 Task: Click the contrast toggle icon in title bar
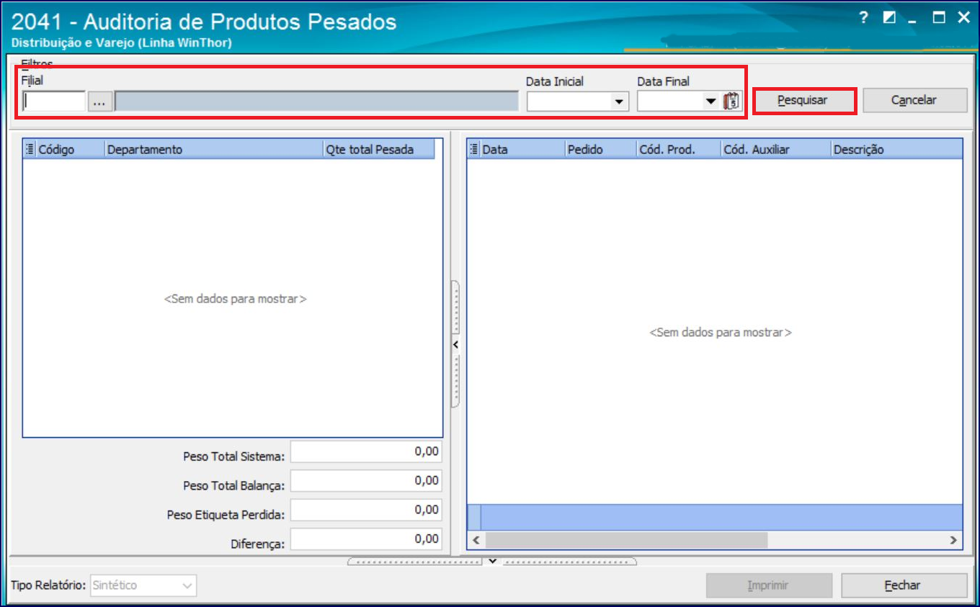(889, 18)
